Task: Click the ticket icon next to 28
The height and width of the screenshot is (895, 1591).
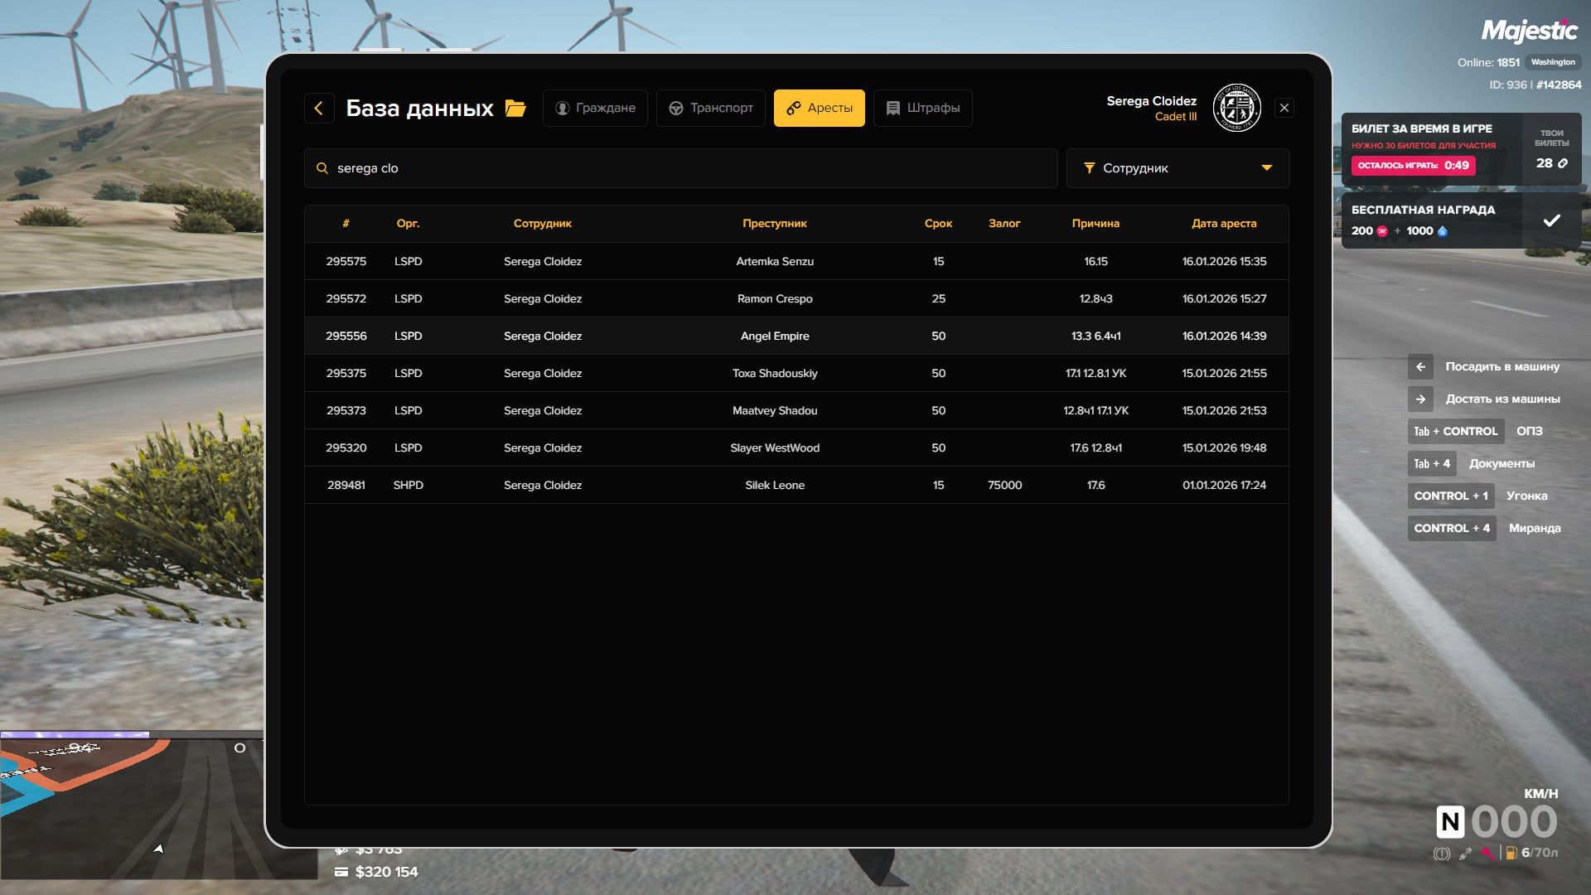Action: (x=1563, y=163)
